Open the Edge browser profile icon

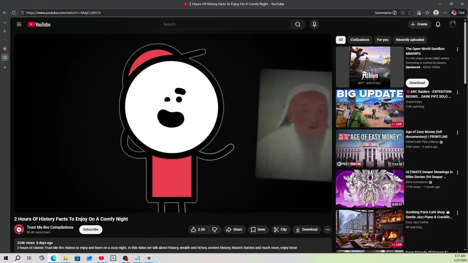[436, 13]
